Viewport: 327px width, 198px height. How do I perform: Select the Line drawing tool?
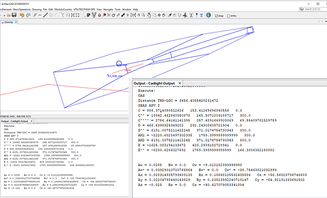pyautogui.click(x=45, y=15)
